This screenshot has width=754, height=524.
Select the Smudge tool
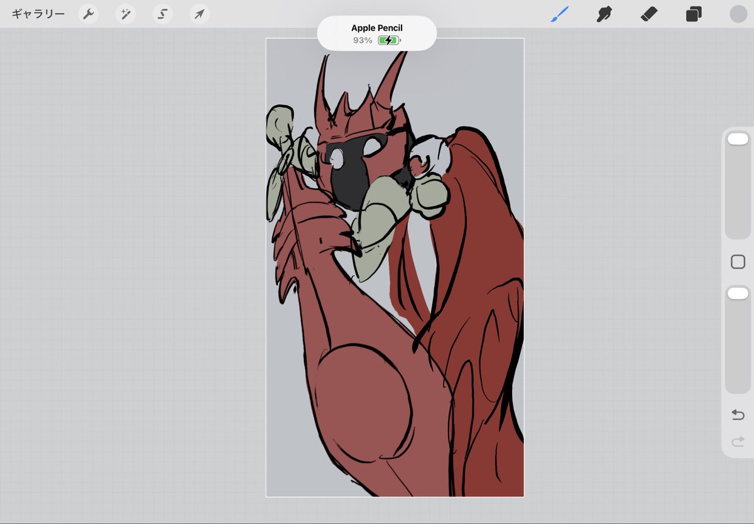pyautogui.click(x=604, y=14)
